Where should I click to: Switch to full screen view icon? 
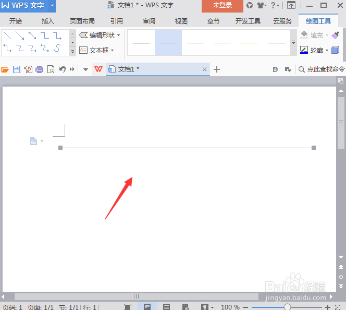pos(128,307)
